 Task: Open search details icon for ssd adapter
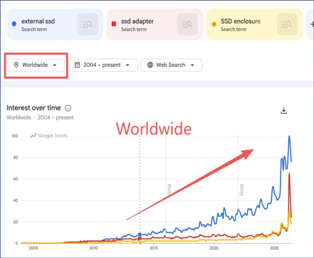click(x=187, y=24)
